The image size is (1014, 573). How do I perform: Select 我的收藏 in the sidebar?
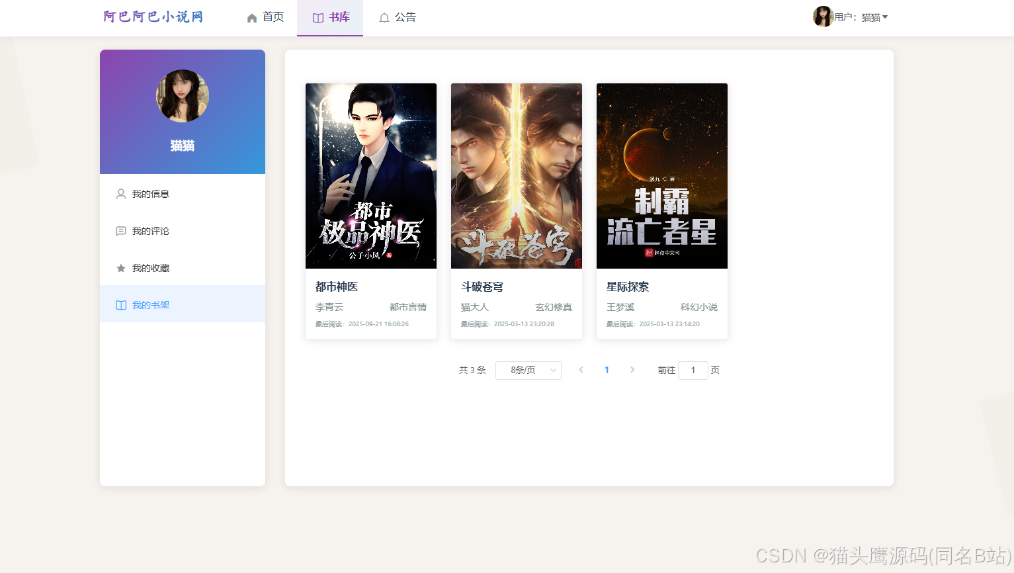coord(183,268)
